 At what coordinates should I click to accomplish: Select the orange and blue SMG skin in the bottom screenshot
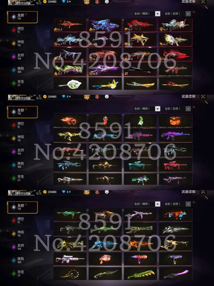pyautogui.click(x=175, y=215)
